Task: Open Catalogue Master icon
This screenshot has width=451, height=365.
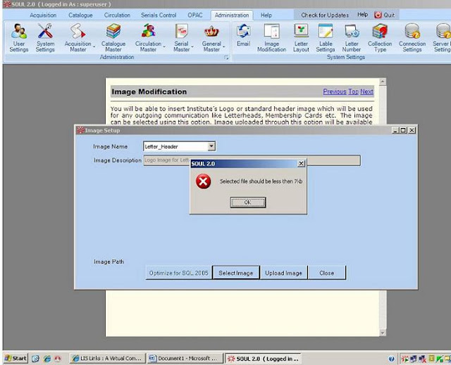Action: click(x=113, y=31)
